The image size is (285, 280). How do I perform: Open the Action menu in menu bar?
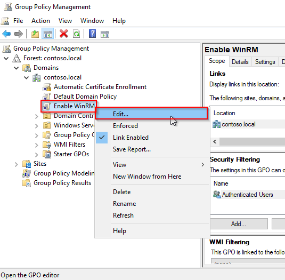(x=40, y=21)
